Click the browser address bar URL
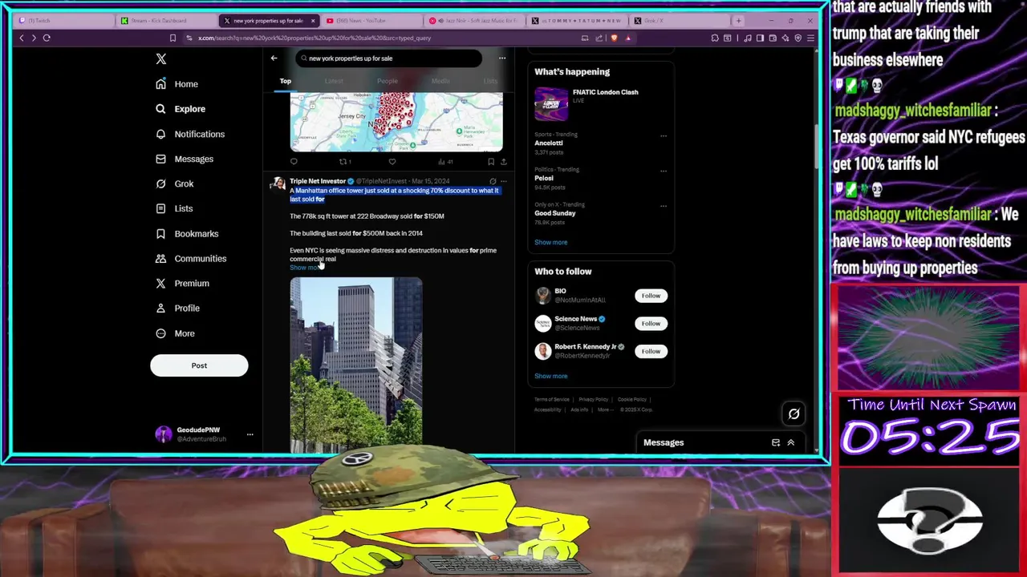The height and width of the screenshot is (577, 1027). click(x=315, y=38)
